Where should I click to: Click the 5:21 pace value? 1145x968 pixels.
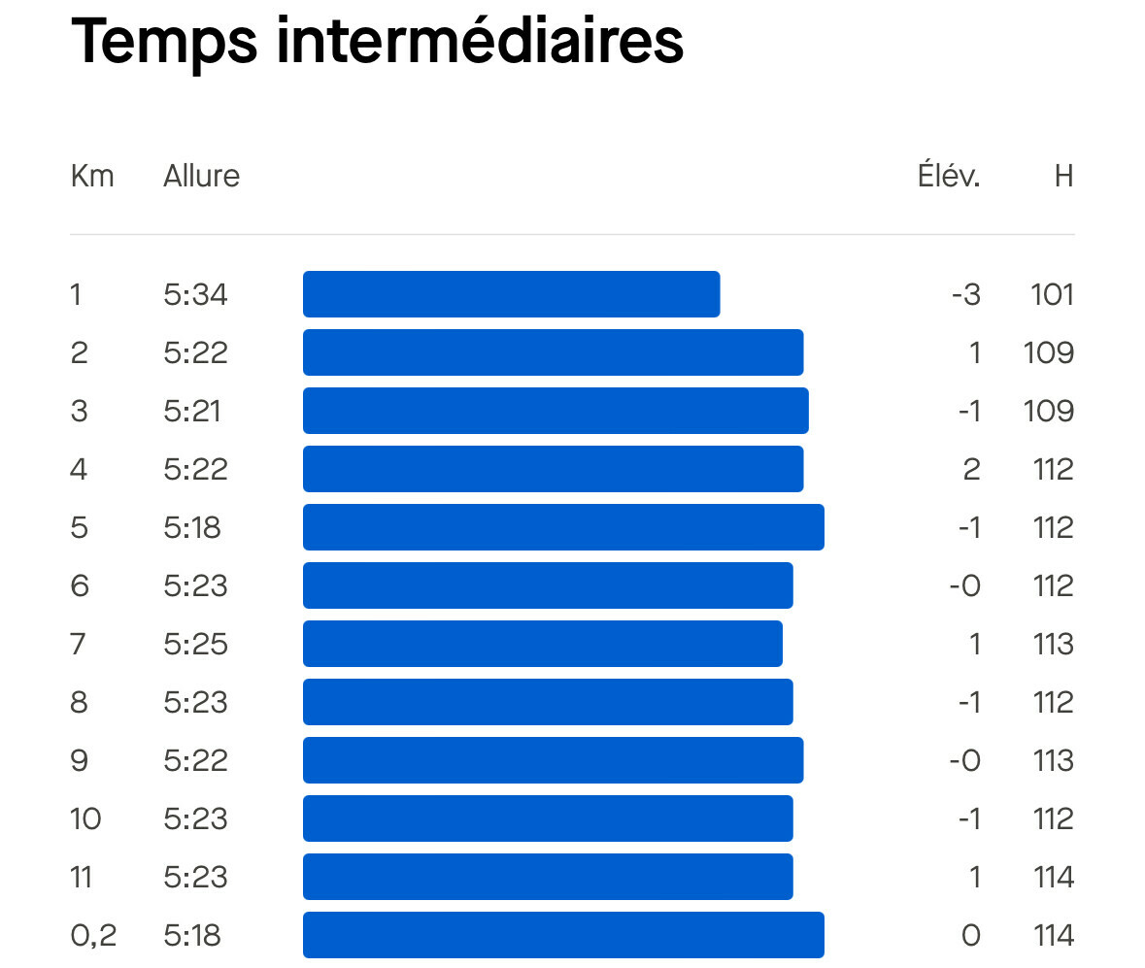[192, 411]
